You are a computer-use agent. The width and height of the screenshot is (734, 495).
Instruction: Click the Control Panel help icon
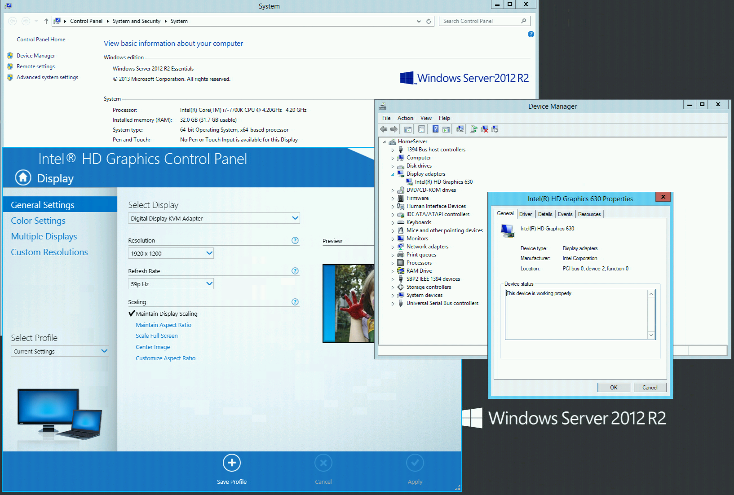(531, 34)
